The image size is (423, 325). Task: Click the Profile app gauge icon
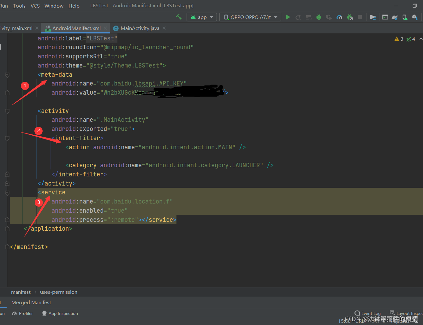coord(339,17)
